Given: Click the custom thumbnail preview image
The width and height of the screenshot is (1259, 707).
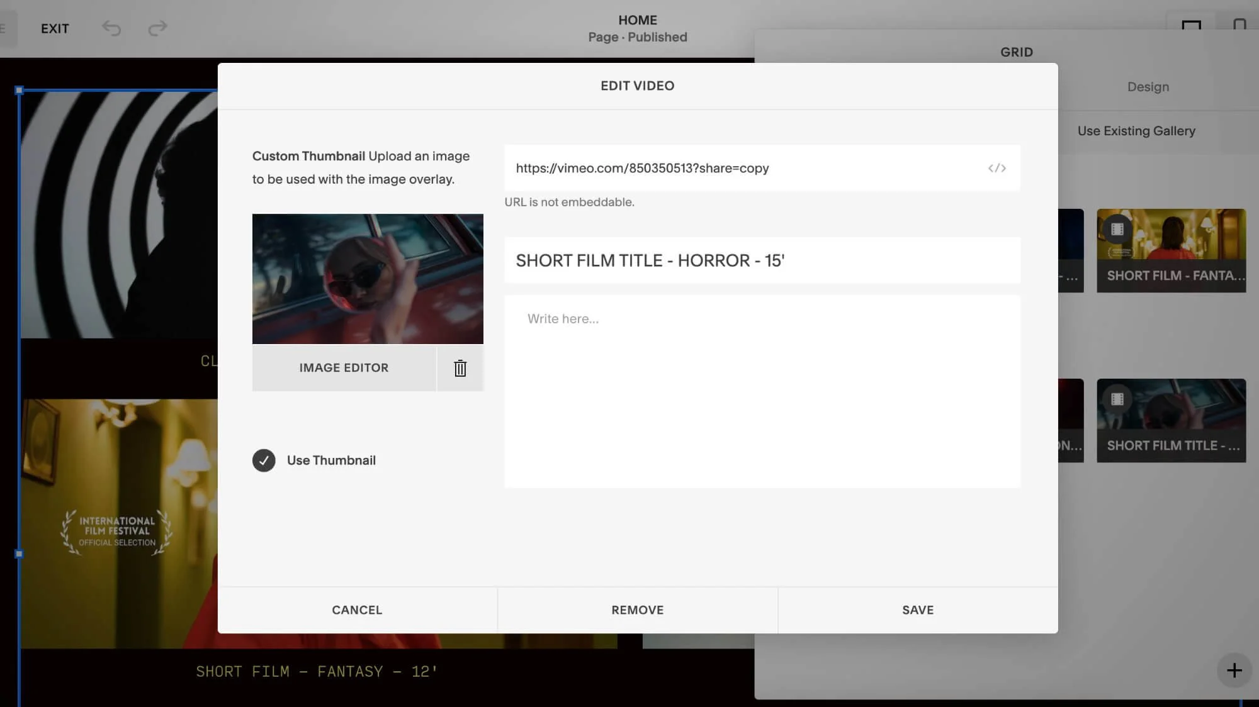Looking at the screenshot, I should [368, 279].
